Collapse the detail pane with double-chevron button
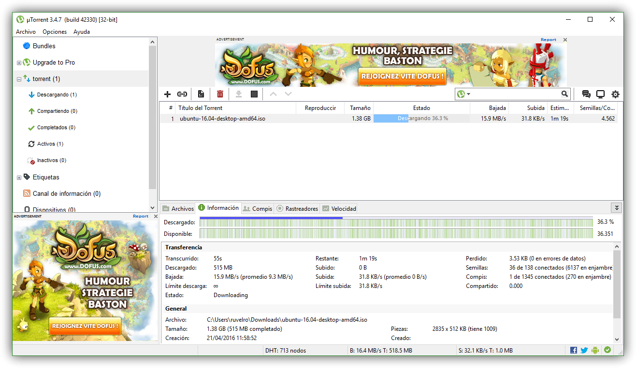 (616, 207)
